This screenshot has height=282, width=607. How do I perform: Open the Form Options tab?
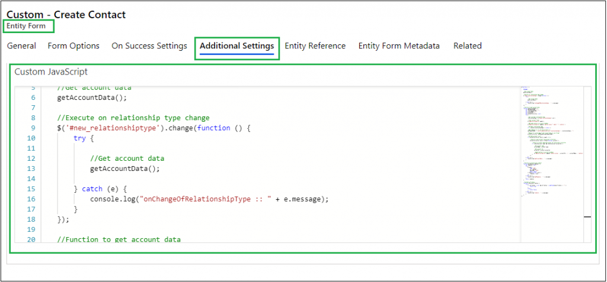coord(74,46)
